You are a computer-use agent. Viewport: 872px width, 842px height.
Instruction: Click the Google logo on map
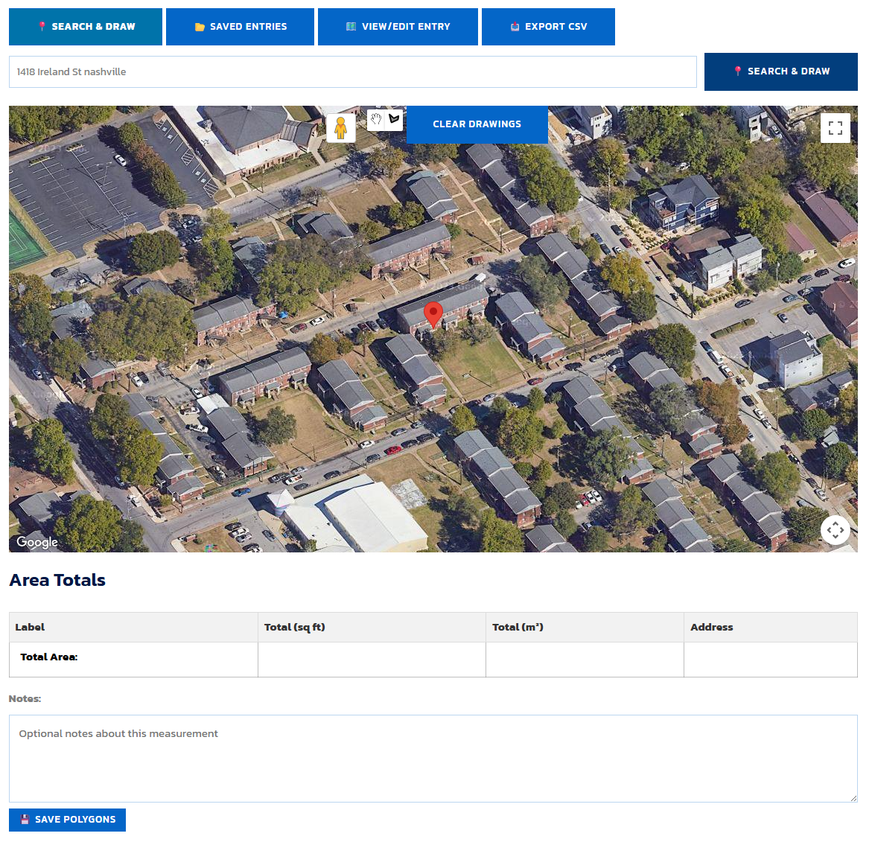point(37,542)
